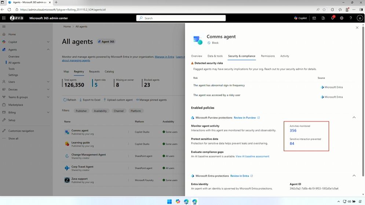The height and width of the screenshot is (205, 365).
Task: Click the Search input field
Action: [181, 18]
